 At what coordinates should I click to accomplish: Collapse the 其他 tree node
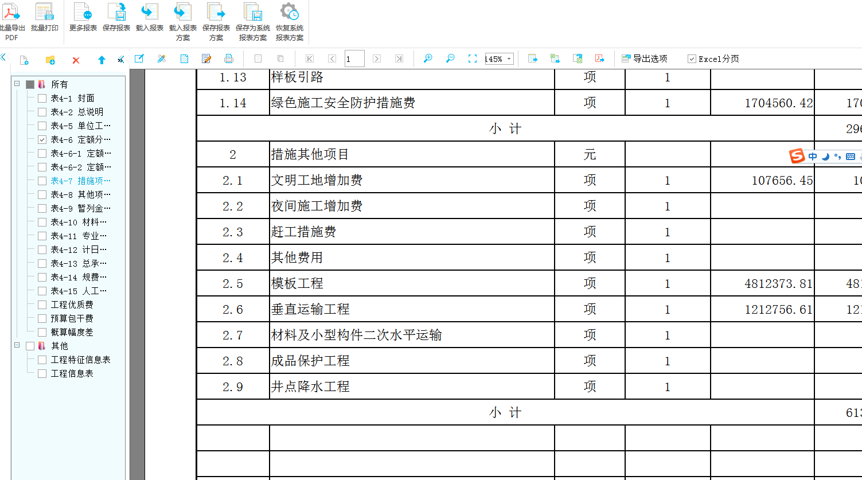17,345
